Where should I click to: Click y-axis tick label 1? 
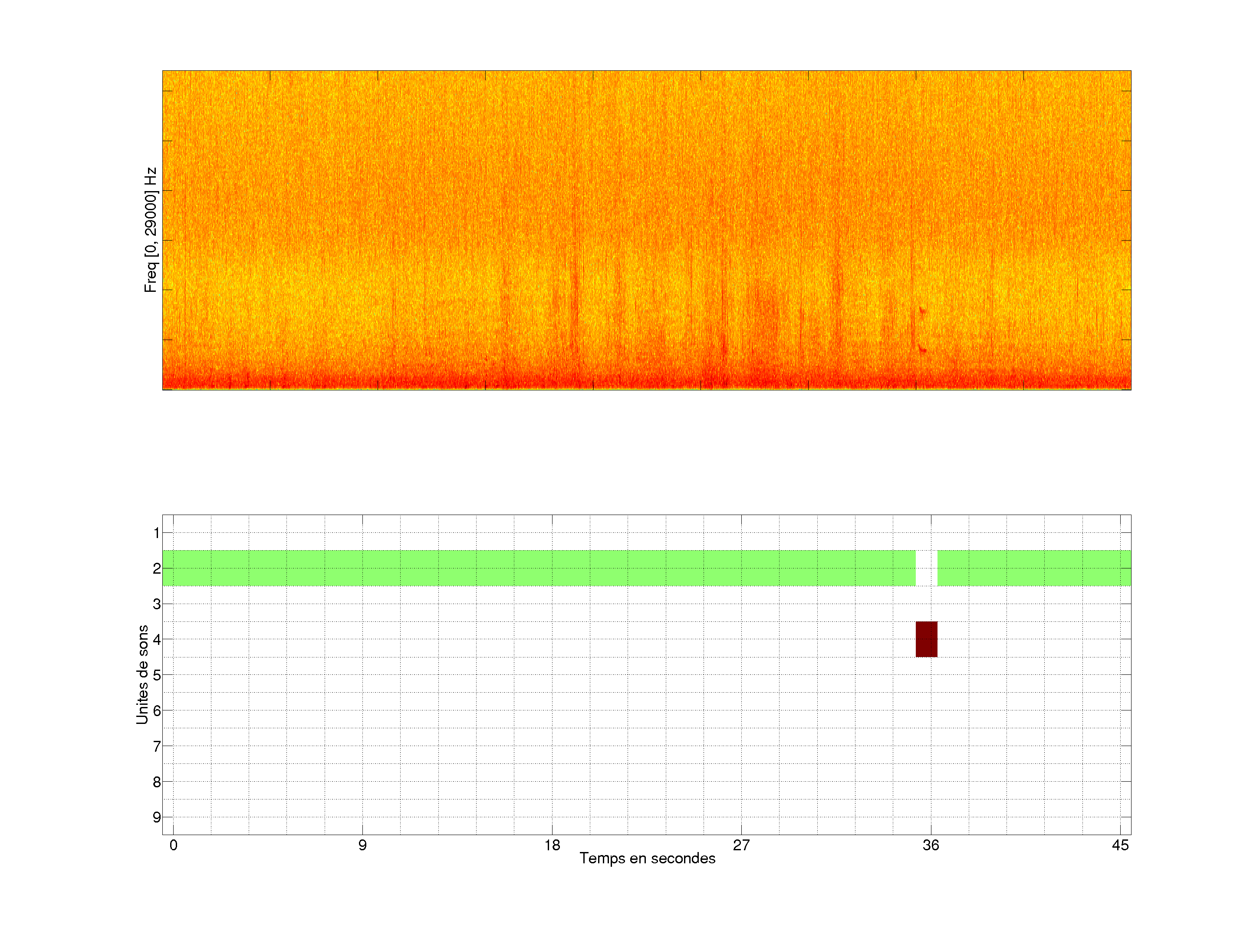(x=157, y=532)
